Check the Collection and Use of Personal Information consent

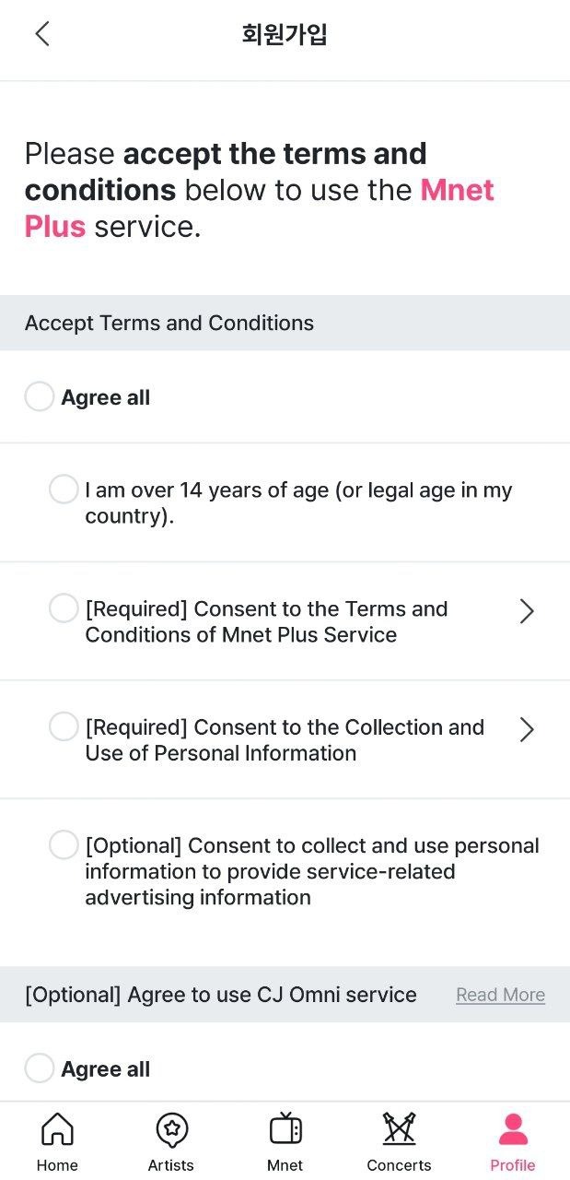[x=64, y=726]
